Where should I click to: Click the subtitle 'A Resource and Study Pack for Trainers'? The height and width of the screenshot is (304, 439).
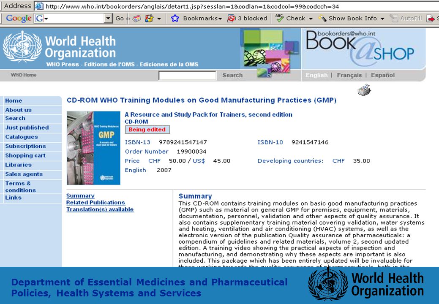coord(209,115)
